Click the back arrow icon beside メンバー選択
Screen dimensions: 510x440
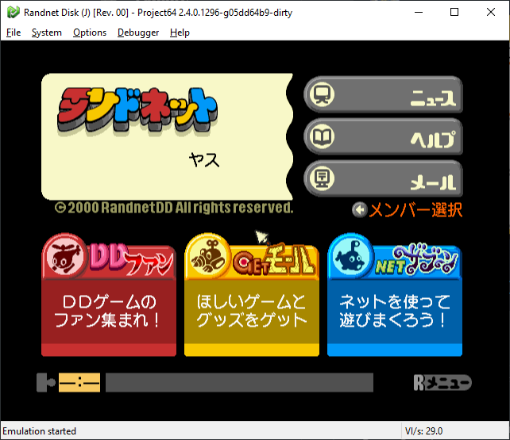[359, 210]
